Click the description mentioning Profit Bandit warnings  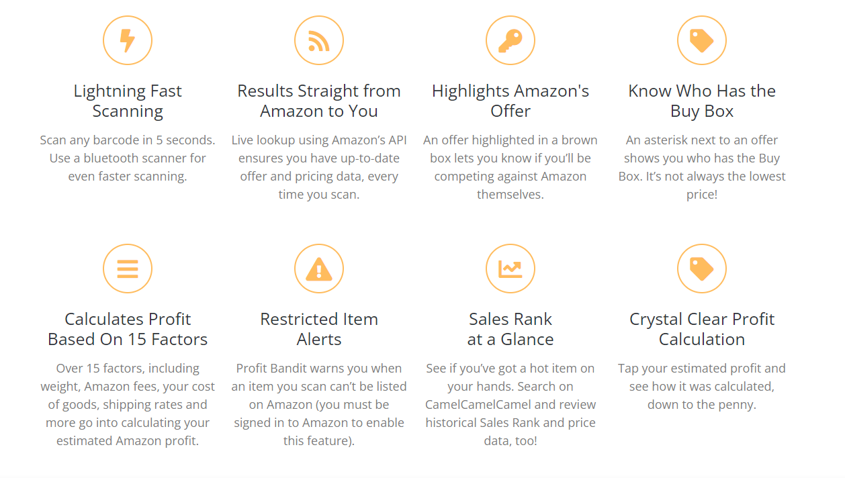(x=319, y=405)
